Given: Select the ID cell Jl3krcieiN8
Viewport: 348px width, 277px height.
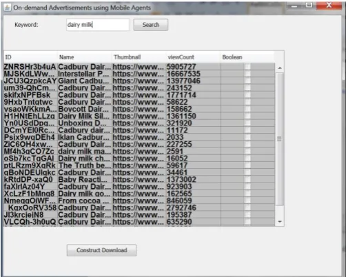Looking at the screenshot, I should click(30, 215).
